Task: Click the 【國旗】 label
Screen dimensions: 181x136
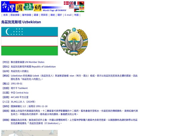Action: click(x=6, y=111)
